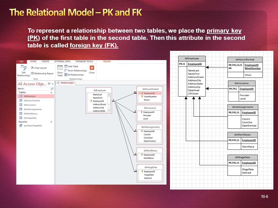Switch to the CREATE ribbon tab
This screenshot has height=208, width=278.
point(45,62)
